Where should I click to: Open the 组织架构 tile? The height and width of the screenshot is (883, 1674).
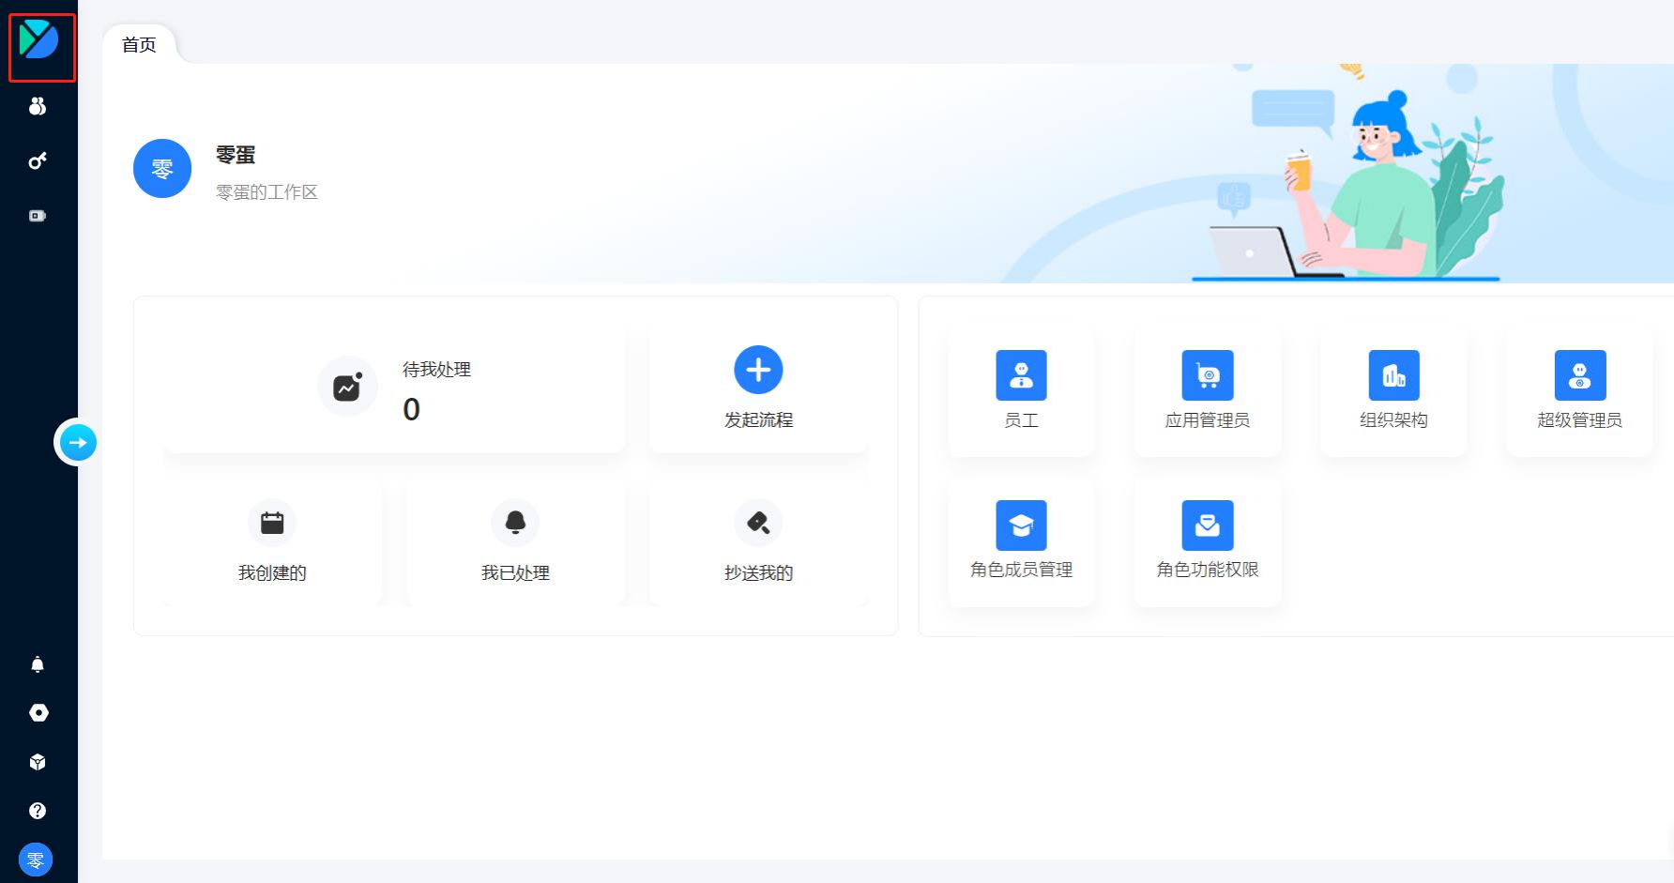[1393, 390]
